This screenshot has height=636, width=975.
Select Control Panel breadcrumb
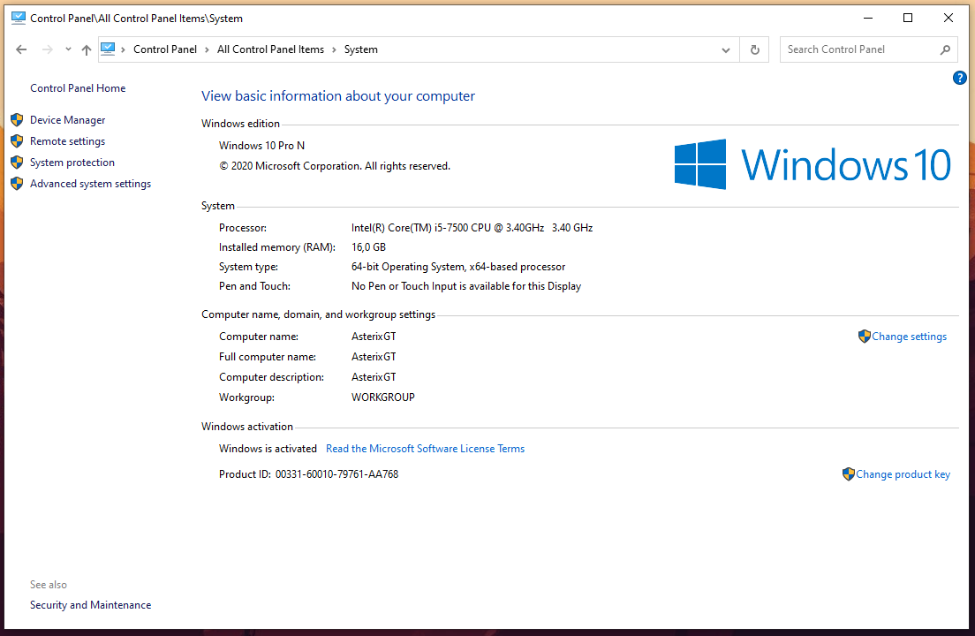click(165, 49)
